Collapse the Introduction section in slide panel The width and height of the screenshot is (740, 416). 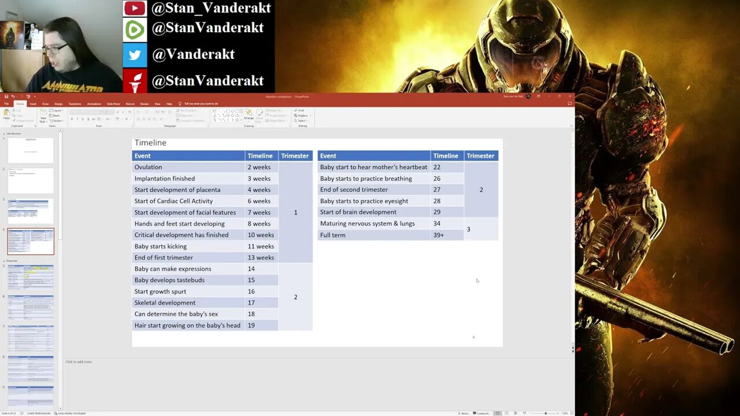tap(4, 133)
